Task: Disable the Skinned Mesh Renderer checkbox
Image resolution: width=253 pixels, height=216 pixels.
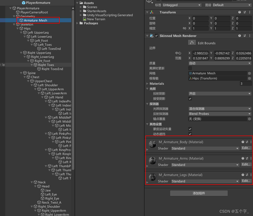Action: click(x=156, y=36)
